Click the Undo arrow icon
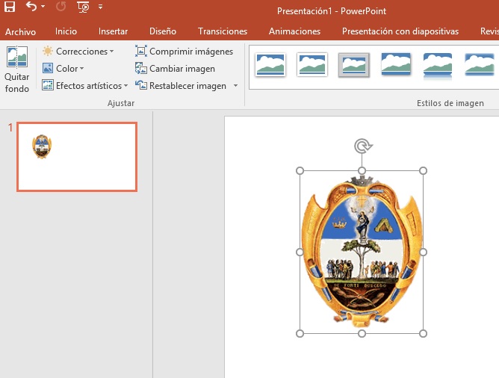 [31, 7]
